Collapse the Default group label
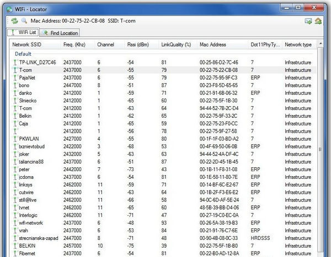Image resolution: width=331 pixels, height=257 pixels. (23, 54)
